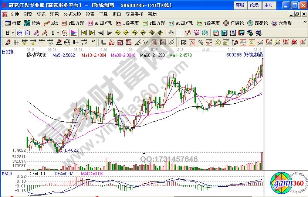This screenshot has height=197, width=308.
Task: Click the calculator icon in toolbar
Action: [224, 32]
